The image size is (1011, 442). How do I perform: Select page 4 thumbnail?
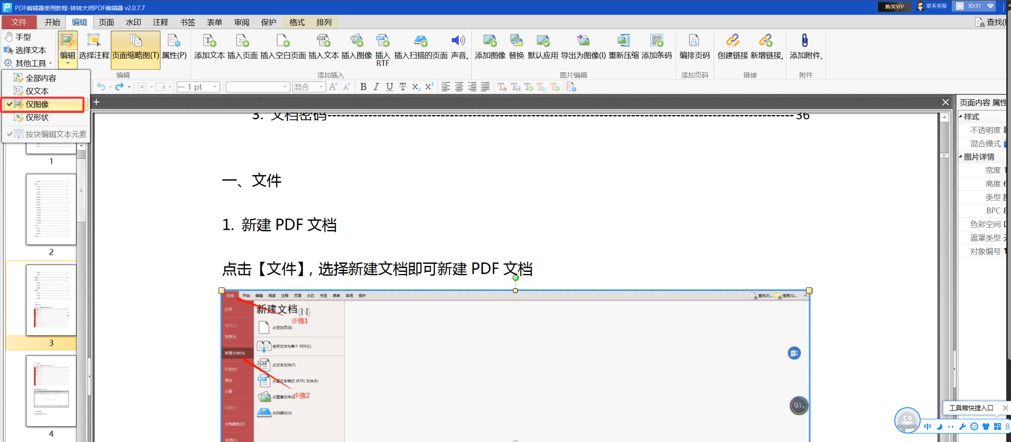(x=51, y=391)
